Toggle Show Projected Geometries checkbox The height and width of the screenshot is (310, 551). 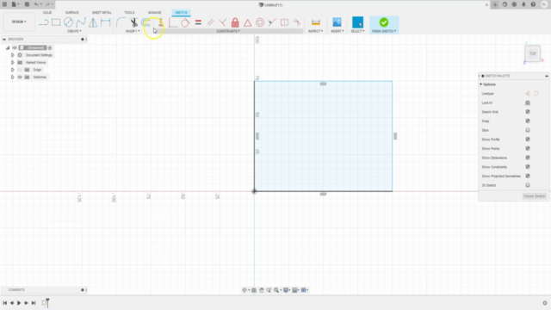click(x=528, y=176)
